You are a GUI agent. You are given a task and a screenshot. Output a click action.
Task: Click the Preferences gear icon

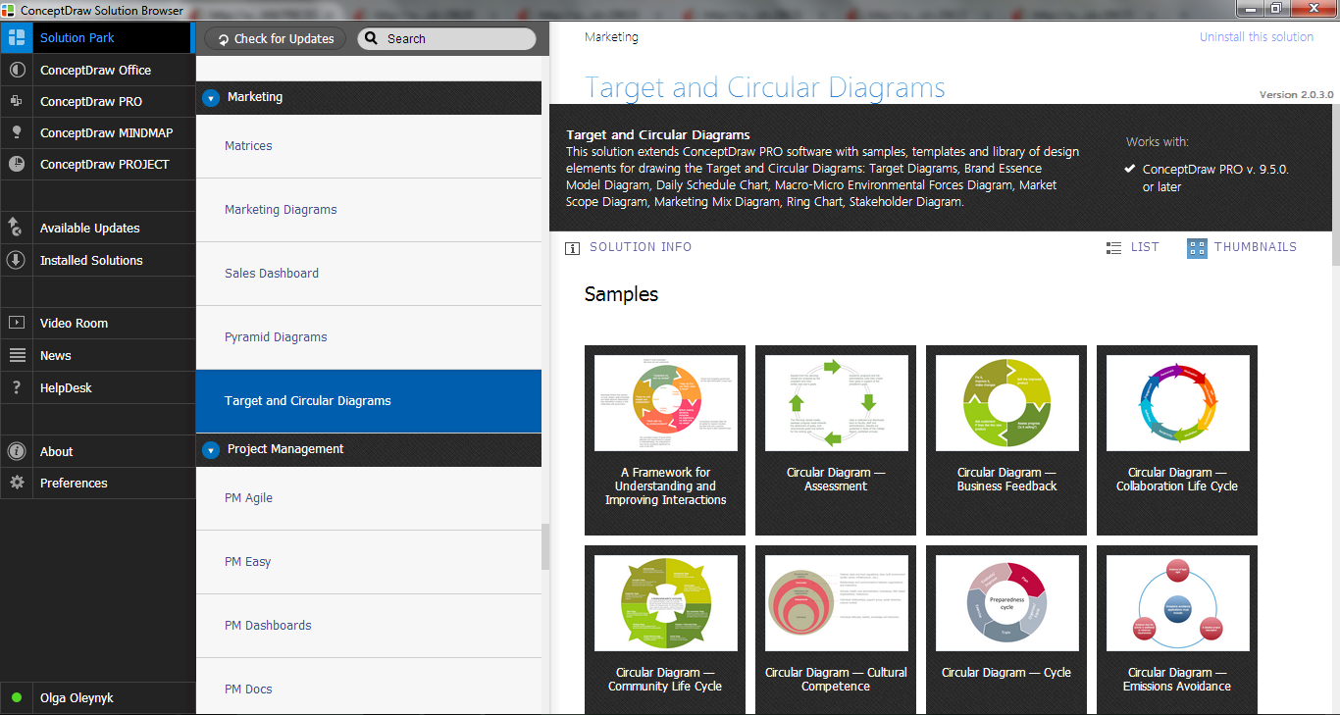[x=17, y=483]
